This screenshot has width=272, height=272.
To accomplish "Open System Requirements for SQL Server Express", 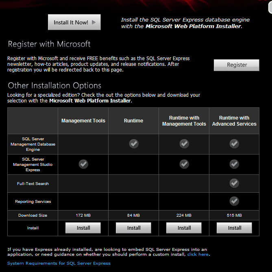I will click(59, 263).
